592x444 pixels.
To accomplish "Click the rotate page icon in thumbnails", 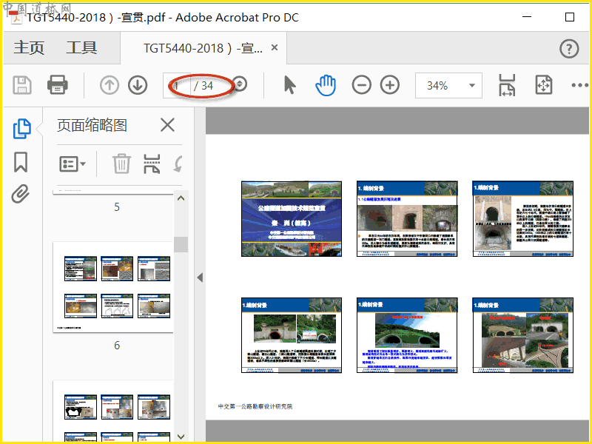I will (x=178, y=164).
